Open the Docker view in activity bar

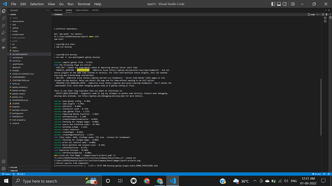pos(3,47)
